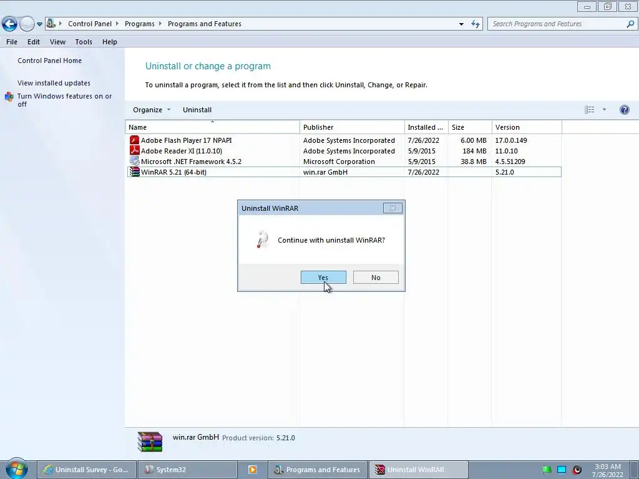Image resolution: width=639 pixels, height=479 pixels.
Task: Switch to System32 taskbar window
Action: pos(187,470)
